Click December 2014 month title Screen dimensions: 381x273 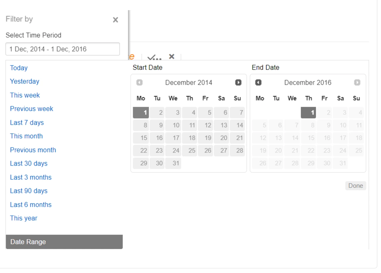tap(189, 83)
